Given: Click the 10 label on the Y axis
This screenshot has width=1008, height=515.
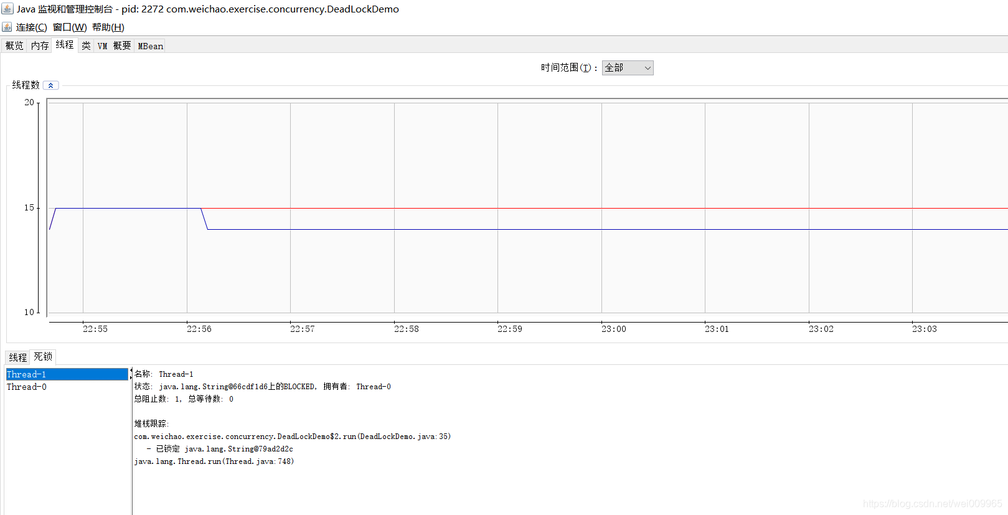Looking at the screenshot, I should 29,313.
